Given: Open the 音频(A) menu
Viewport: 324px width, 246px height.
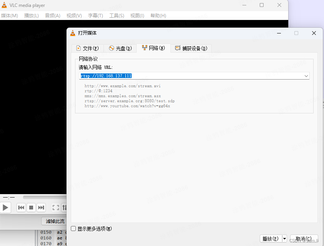Looking at the screenshot, I should tap(52, 16).
